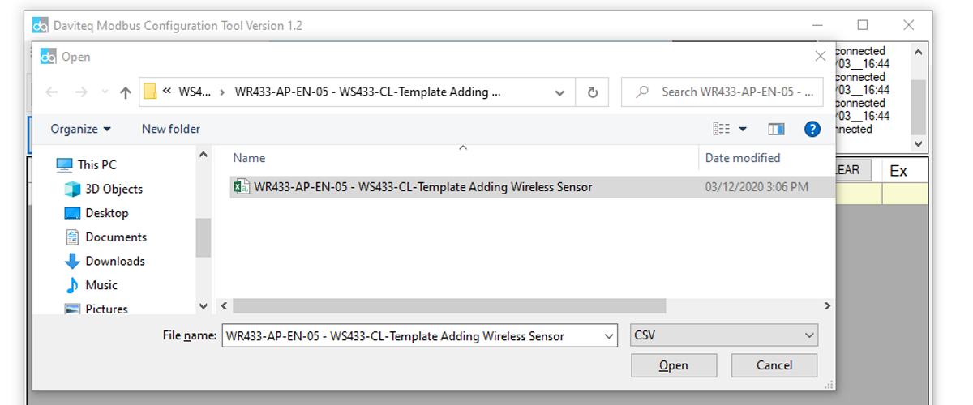This screenshot has width=973, height=405.
Task: Refresh the current folder view
Action: (x=593, y=92)
